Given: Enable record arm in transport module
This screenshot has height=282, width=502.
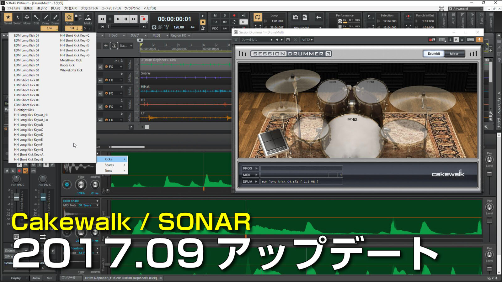Looking at the screenshot, I should click(x=144, y=19).
